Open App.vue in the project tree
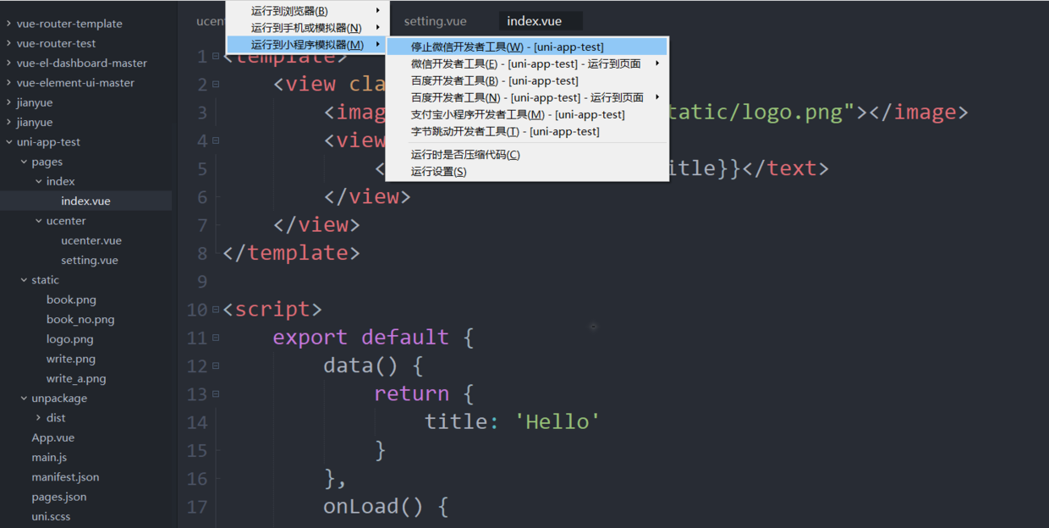This screenshot has width=1049, height=528. click(x=53, y=438)
